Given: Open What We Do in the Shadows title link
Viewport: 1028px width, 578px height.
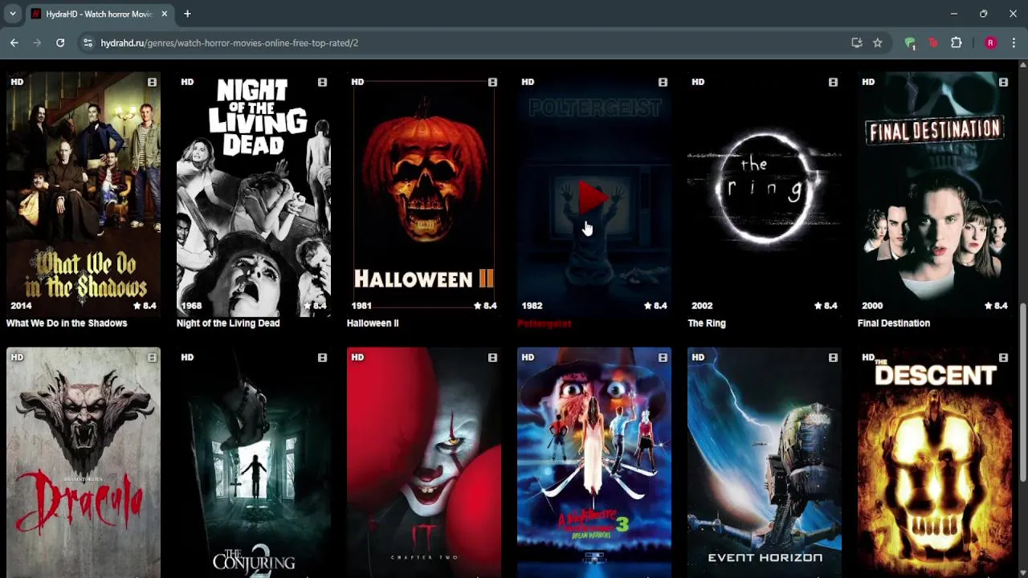Looking at the screenshot, I should pos(67,323).
